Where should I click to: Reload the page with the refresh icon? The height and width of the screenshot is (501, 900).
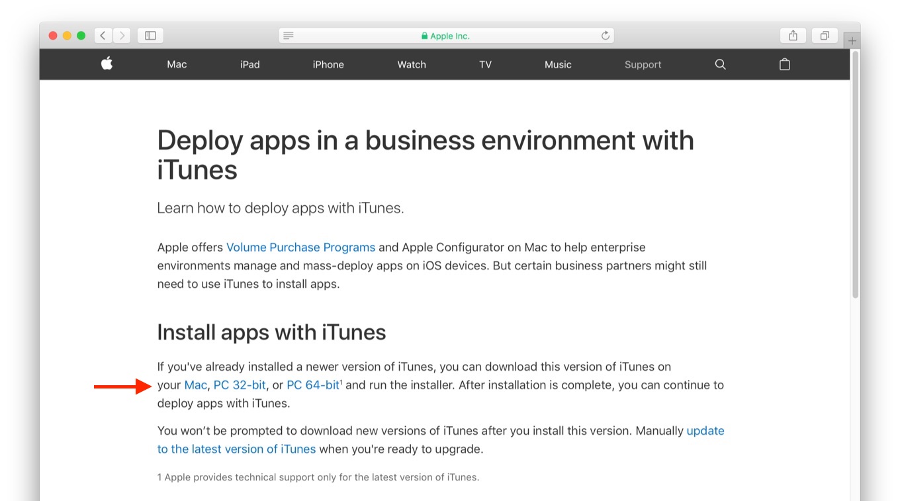click(x=606, y=36)
